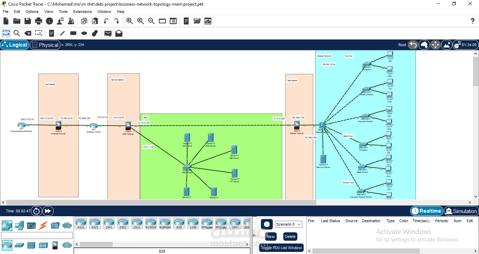Click the DMZ Firewall device
The height and width of the screenshot is (254, 479).
128,125
